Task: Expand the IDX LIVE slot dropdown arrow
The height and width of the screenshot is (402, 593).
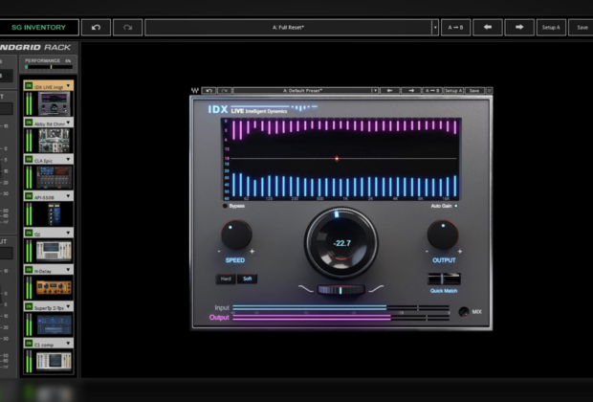Action: click(x=69, y=86)
